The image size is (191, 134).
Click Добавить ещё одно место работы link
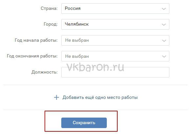[x=100, y=97]
